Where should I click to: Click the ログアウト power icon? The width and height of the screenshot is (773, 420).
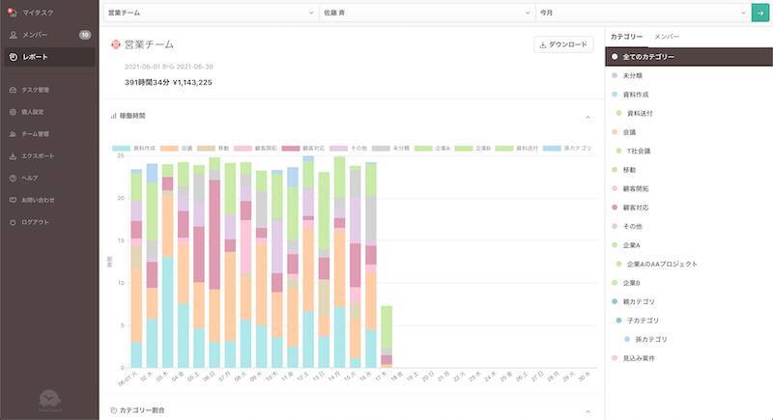13,222
